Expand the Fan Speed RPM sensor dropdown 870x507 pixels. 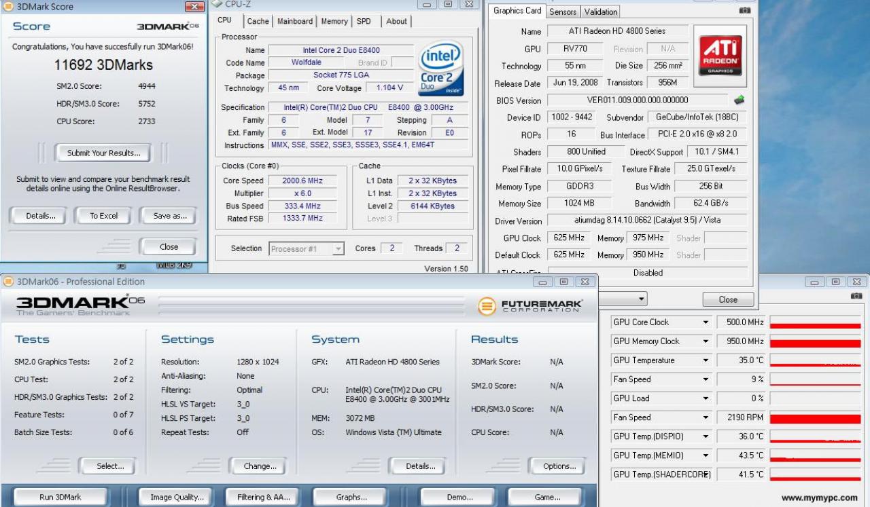pos(706,417)
